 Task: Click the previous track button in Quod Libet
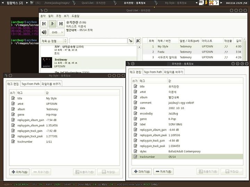(44, 24)
